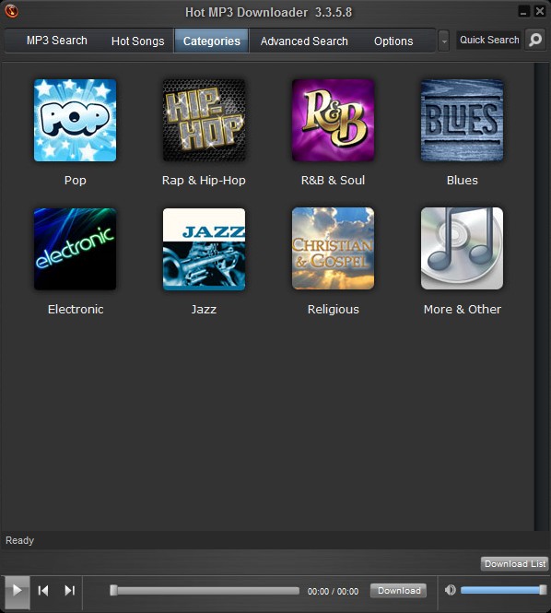The width and height of the screenshot is (551, 613).
Task: Open the Hip-Hop category icon
Action: tap(204, 121)
